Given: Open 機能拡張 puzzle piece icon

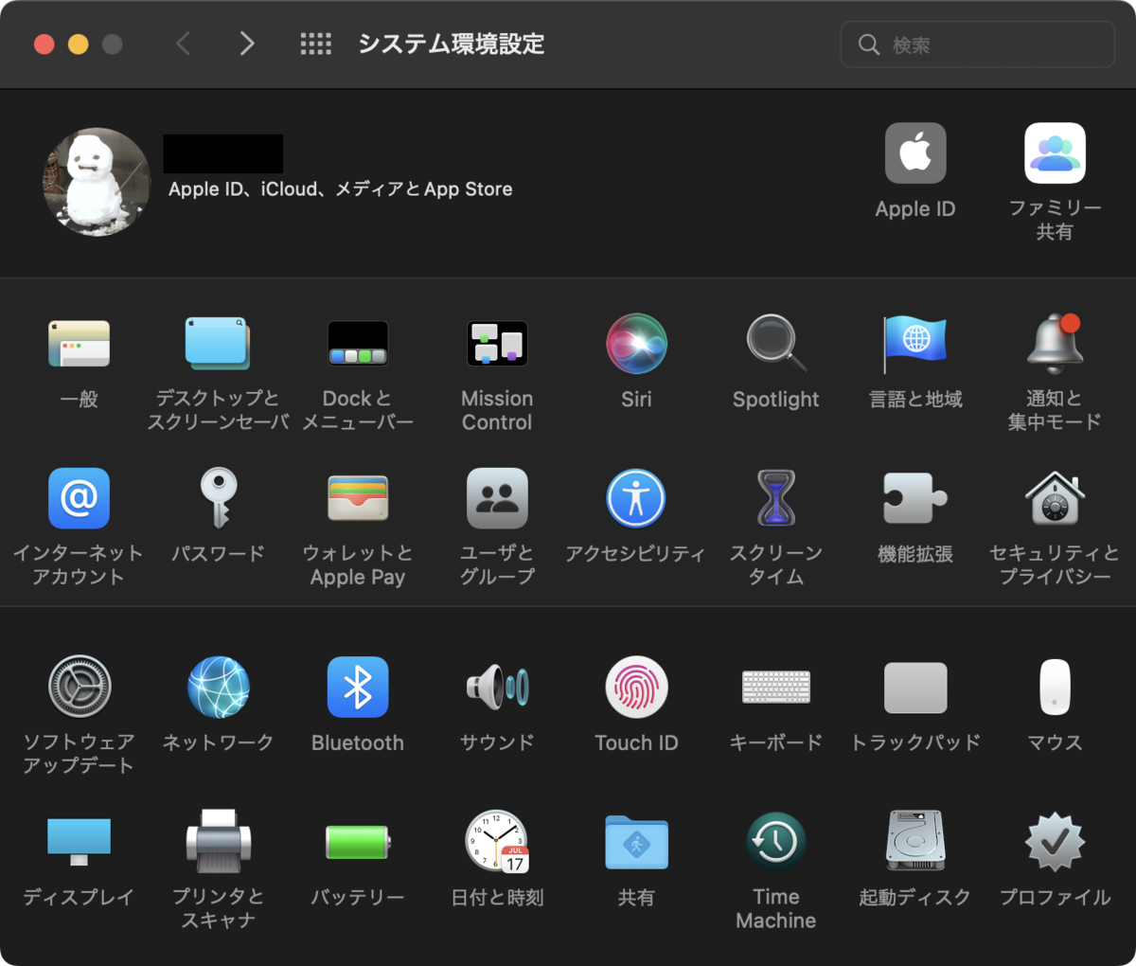Looking at the screenshot, I should [915, 498].
